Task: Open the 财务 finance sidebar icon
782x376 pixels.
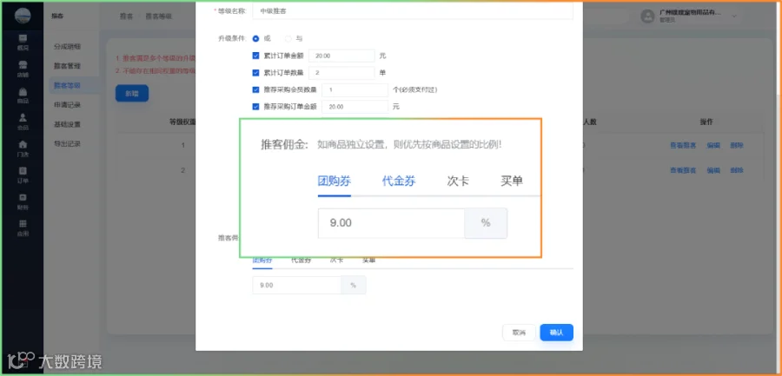Action: click(x=23, y=201)
